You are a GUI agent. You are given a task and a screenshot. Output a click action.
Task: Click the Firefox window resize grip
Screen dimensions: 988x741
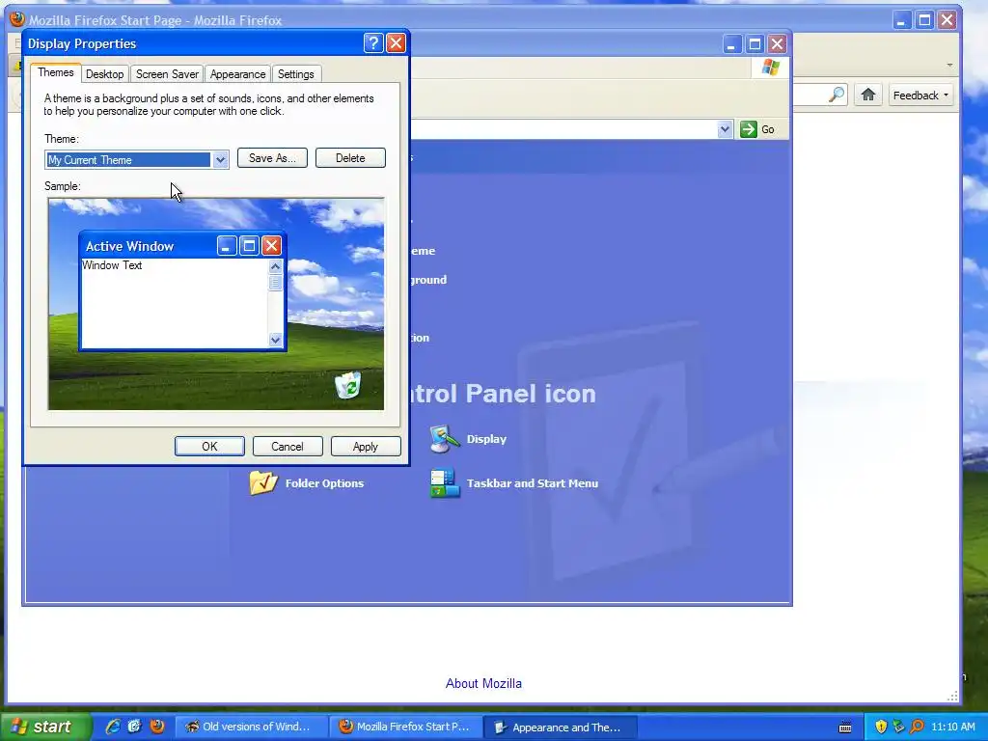coord(952,696)
